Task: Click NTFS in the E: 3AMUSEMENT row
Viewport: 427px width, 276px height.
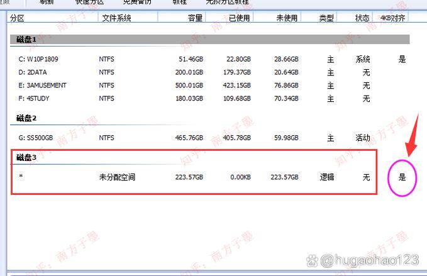Action: (x=106, y=86)
